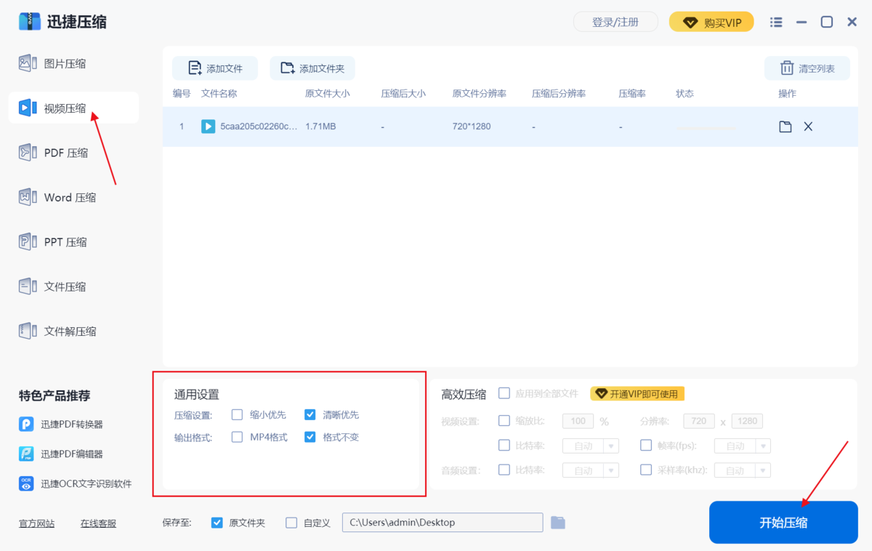Remove the video 5caa205c02260c from the list

[808, 126]
